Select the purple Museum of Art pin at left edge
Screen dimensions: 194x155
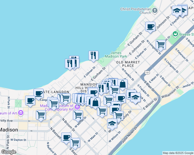21,113
